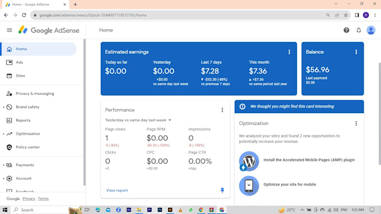This screenshot has height=214, width=381.
Task: Open the Windows Start menu
Action: [5, 210]
